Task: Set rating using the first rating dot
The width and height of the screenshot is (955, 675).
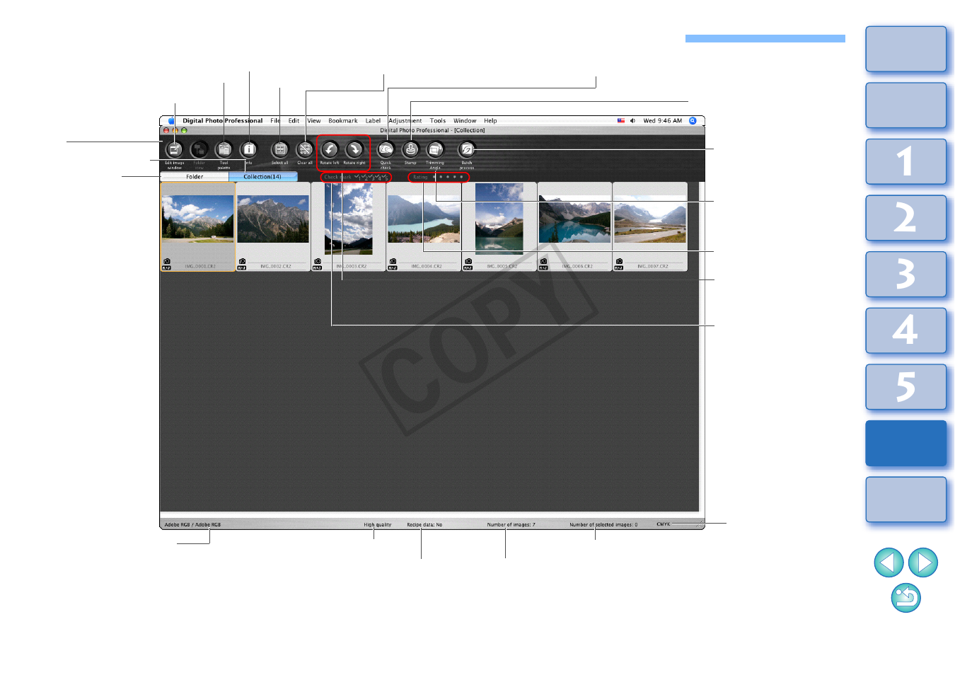Action: point(434,177)
